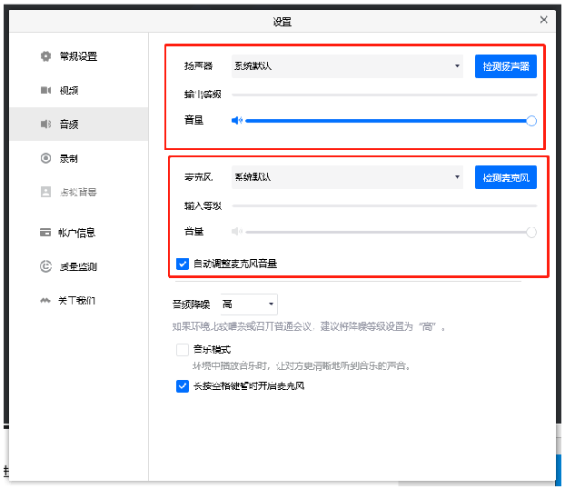Image resolution: width=565 pixels, height=489 pixels.
Task: Click the portrait icon for 虚拟背景
Action: tap(45, 192)
